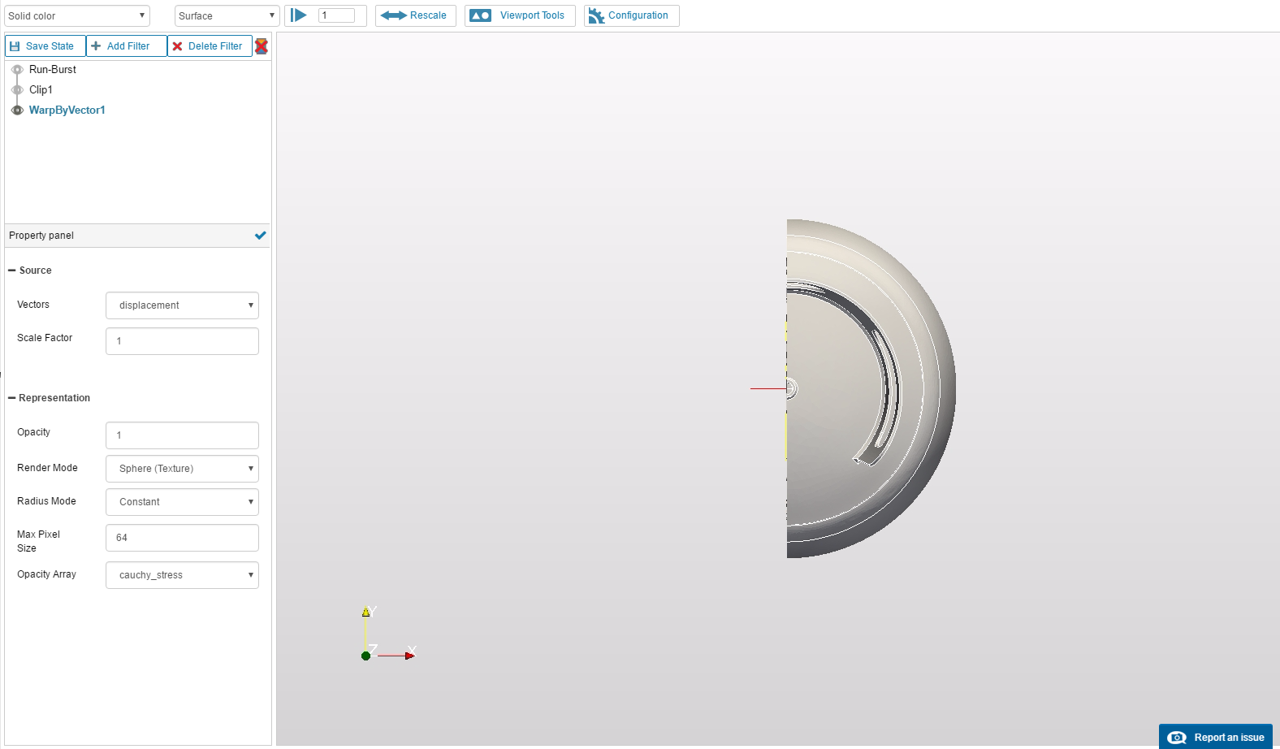This screenshot has height=749, width=1280.
Task: Click the Property panel header text
Action: 41,236
